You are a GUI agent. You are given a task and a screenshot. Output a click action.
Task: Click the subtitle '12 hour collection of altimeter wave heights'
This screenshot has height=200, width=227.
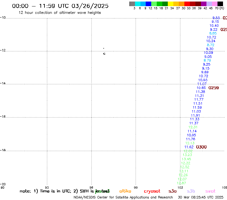60,13
